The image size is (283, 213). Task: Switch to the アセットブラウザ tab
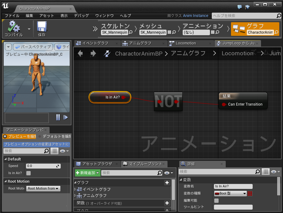(97, 164)
